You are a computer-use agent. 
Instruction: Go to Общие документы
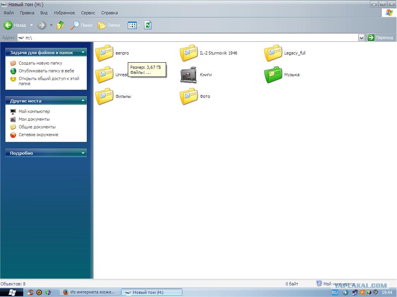pos(37,127)
